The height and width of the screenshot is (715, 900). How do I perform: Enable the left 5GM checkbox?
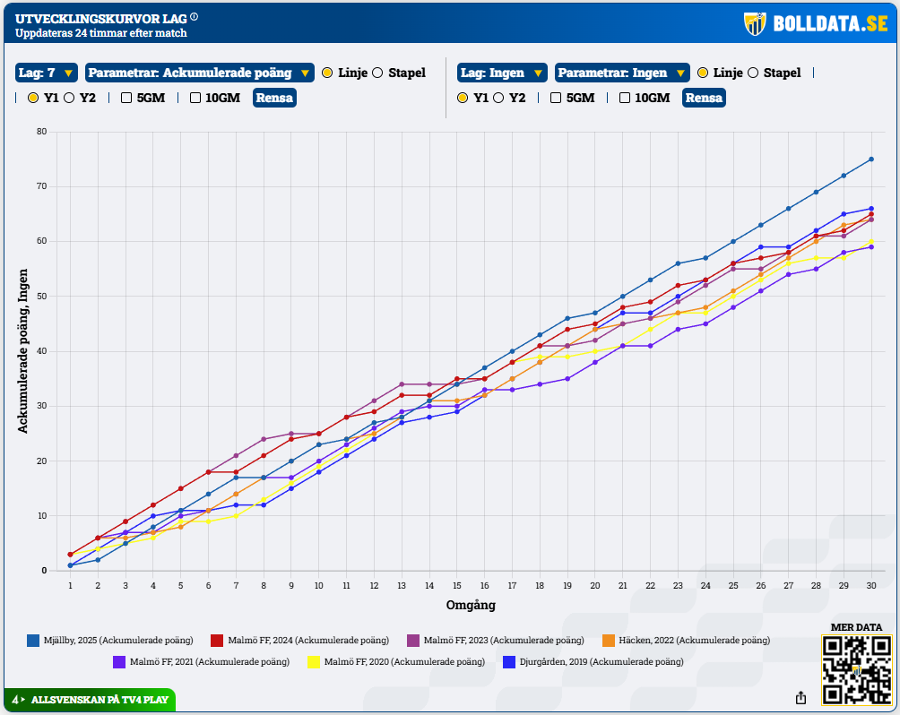tap(126, 98)
